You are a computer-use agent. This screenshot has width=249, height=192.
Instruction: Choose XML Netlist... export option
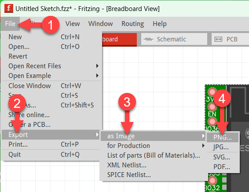(x=153, y=165)
